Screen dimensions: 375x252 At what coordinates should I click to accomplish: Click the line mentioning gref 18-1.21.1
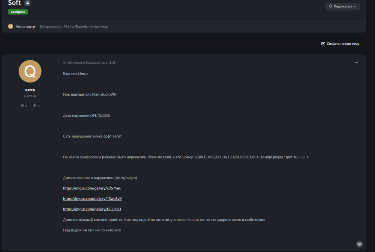point(186,157)
